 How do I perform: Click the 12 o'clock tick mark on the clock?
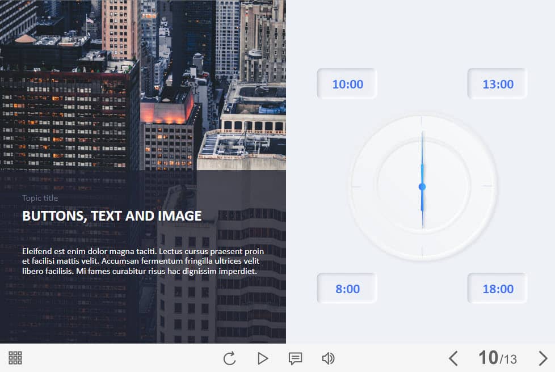[x=422, y=120]
